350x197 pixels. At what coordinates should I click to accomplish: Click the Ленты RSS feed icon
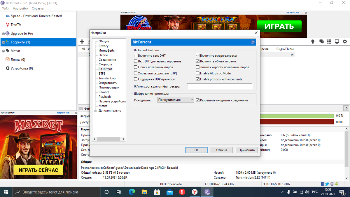[8, 60]
